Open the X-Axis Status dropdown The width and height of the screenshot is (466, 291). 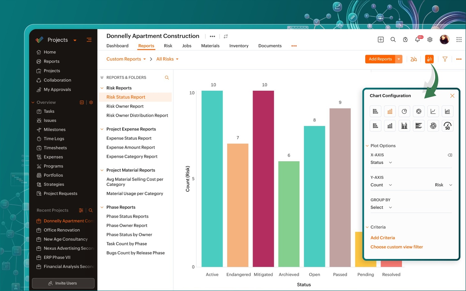(381, 162)
